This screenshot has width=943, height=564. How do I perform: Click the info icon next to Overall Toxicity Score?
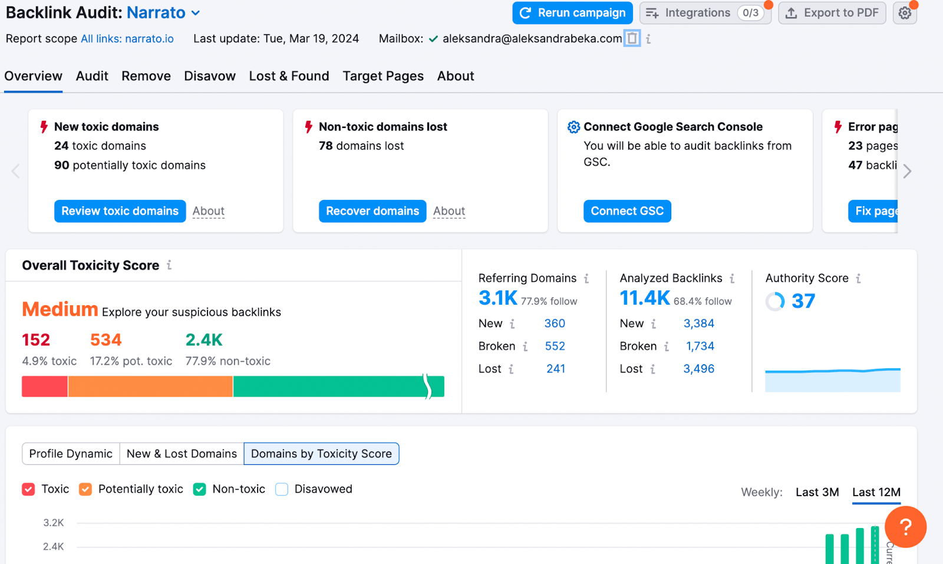pos(169,265)
